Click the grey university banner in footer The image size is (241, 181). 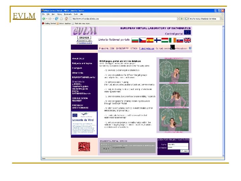pyautogui.click(x=128, y=147)
